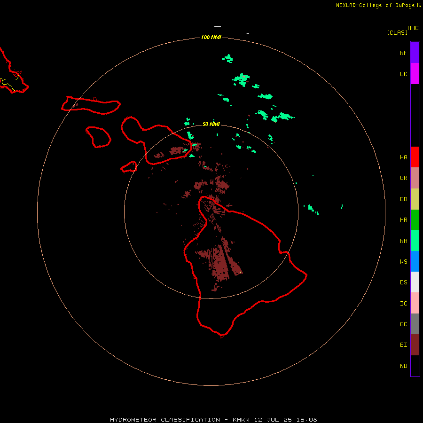Click the "100 NMI" range ring label
The width and height of the screenshot is (423, 423).
[211, 37]
